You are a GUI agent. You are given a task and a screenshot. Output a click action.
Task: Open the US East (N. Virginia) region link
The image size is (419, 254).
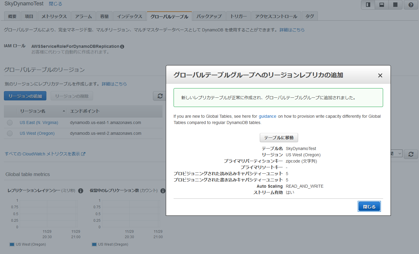(39, 123)
